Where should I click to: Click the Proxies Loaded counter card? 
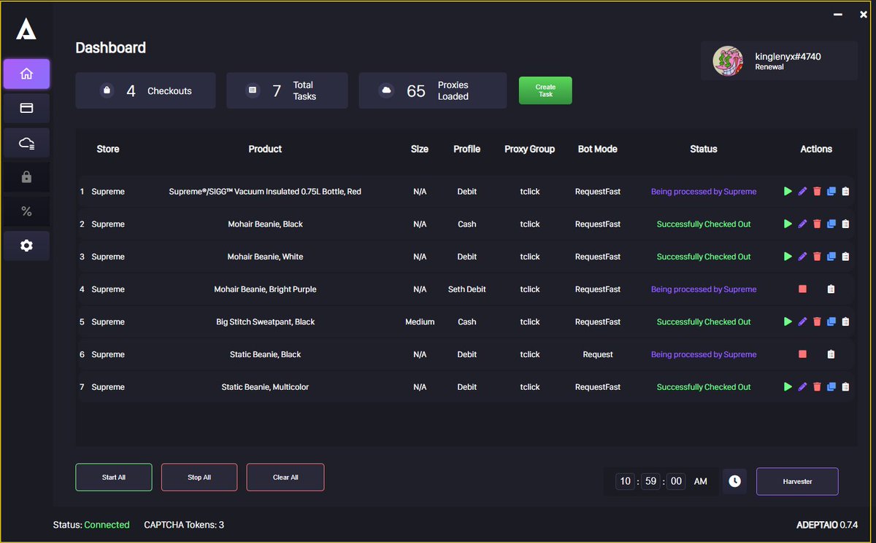[432, 90]
